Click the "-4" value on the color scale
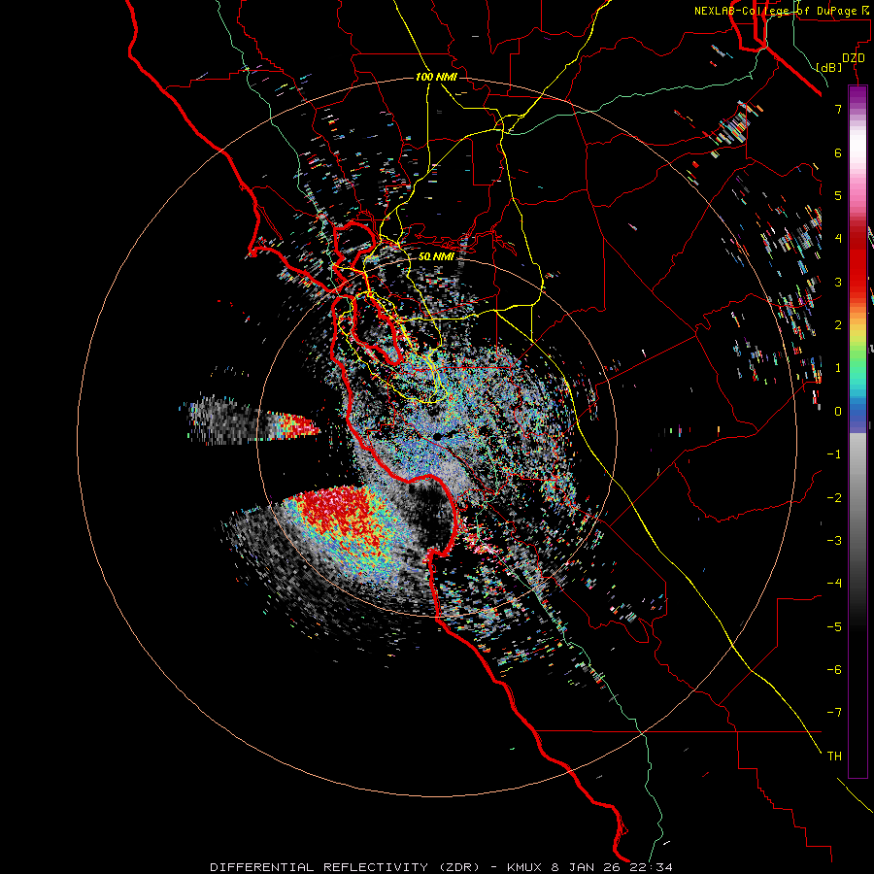 (834, 584)
